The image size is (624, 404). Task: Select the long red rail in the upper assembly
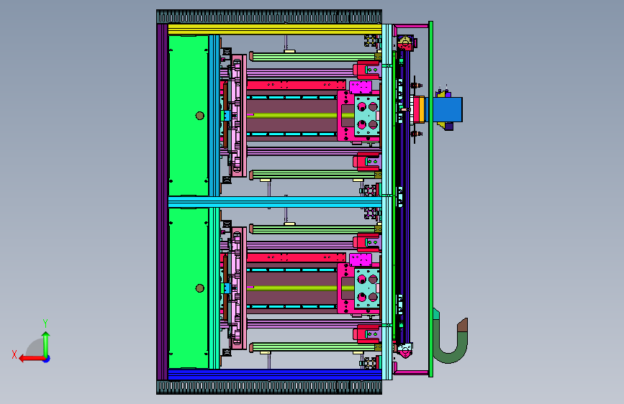(296, 85)
